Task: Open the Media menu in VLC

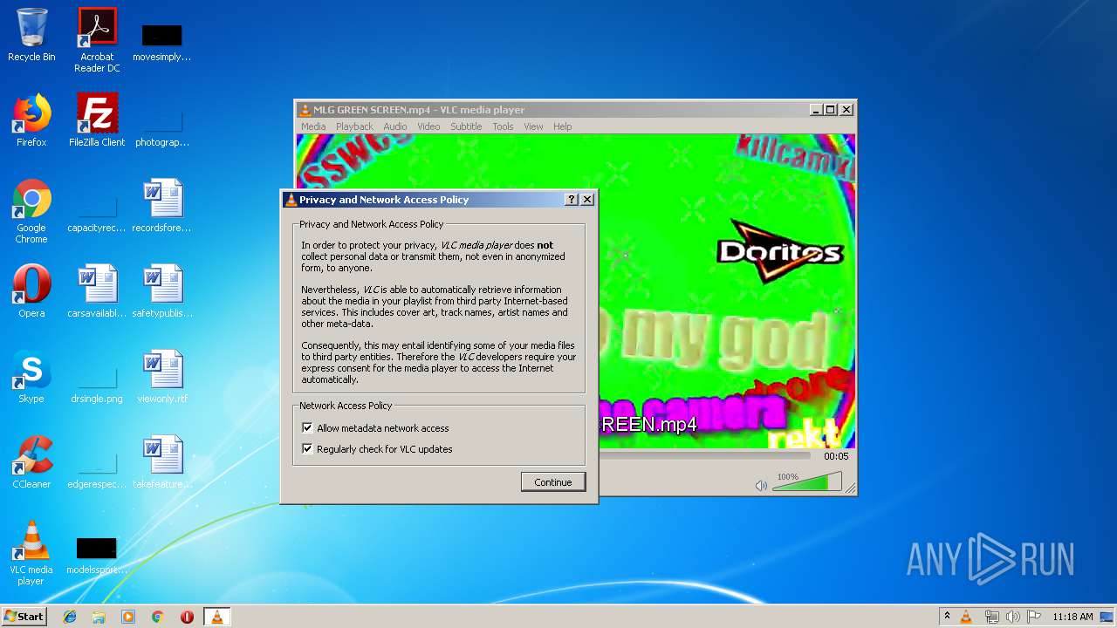Action: [x=313, y=126]
